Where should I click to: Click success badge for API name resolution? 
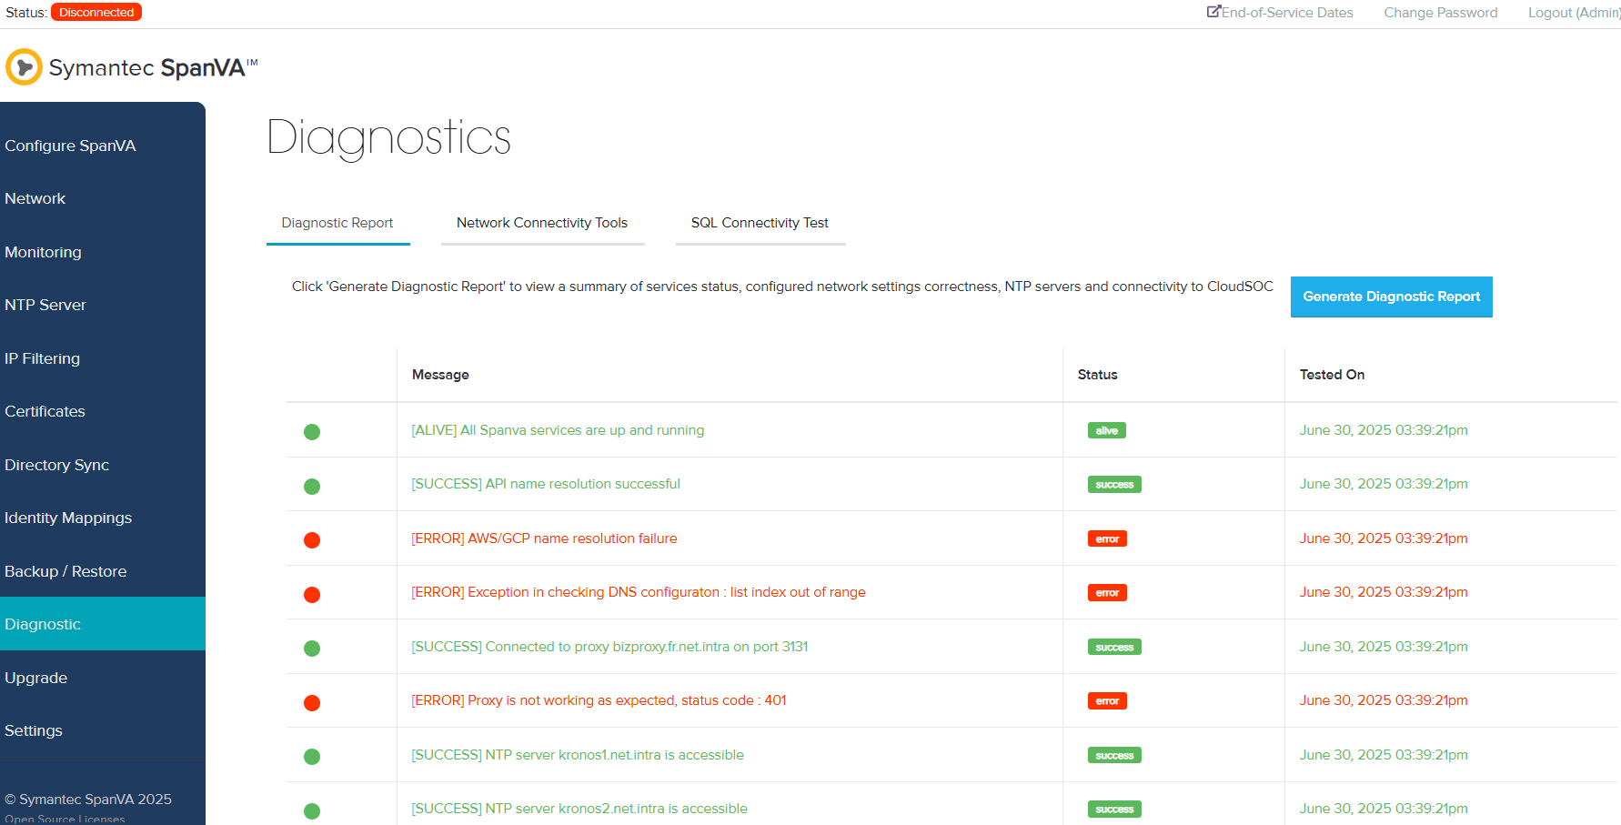coord(1114,485)
